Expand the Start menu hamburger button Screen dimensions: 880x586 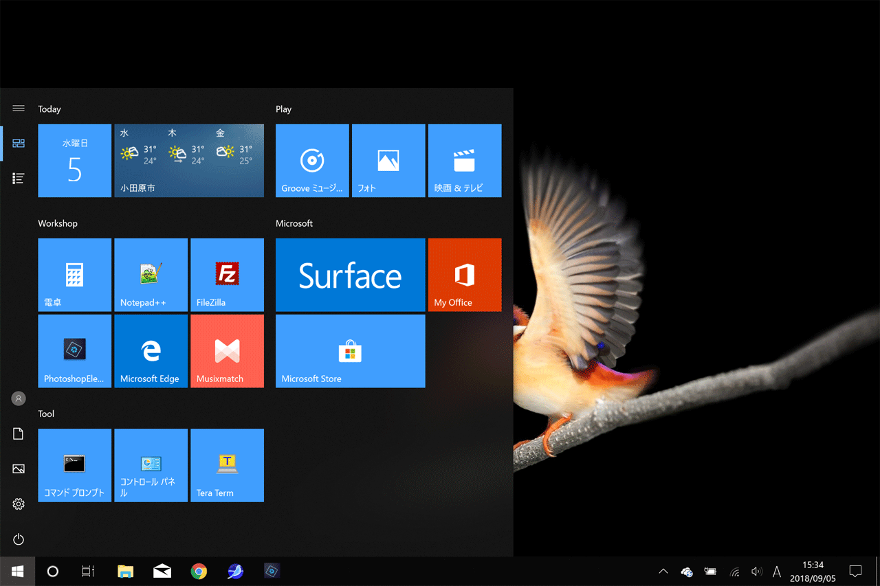point(19,109)
